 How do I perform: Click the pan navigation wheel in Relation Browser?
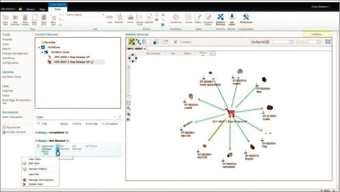point(132,59)
